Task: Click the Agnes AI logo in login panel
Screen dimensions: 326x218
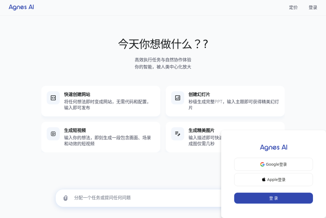Action: coord(273,147)
